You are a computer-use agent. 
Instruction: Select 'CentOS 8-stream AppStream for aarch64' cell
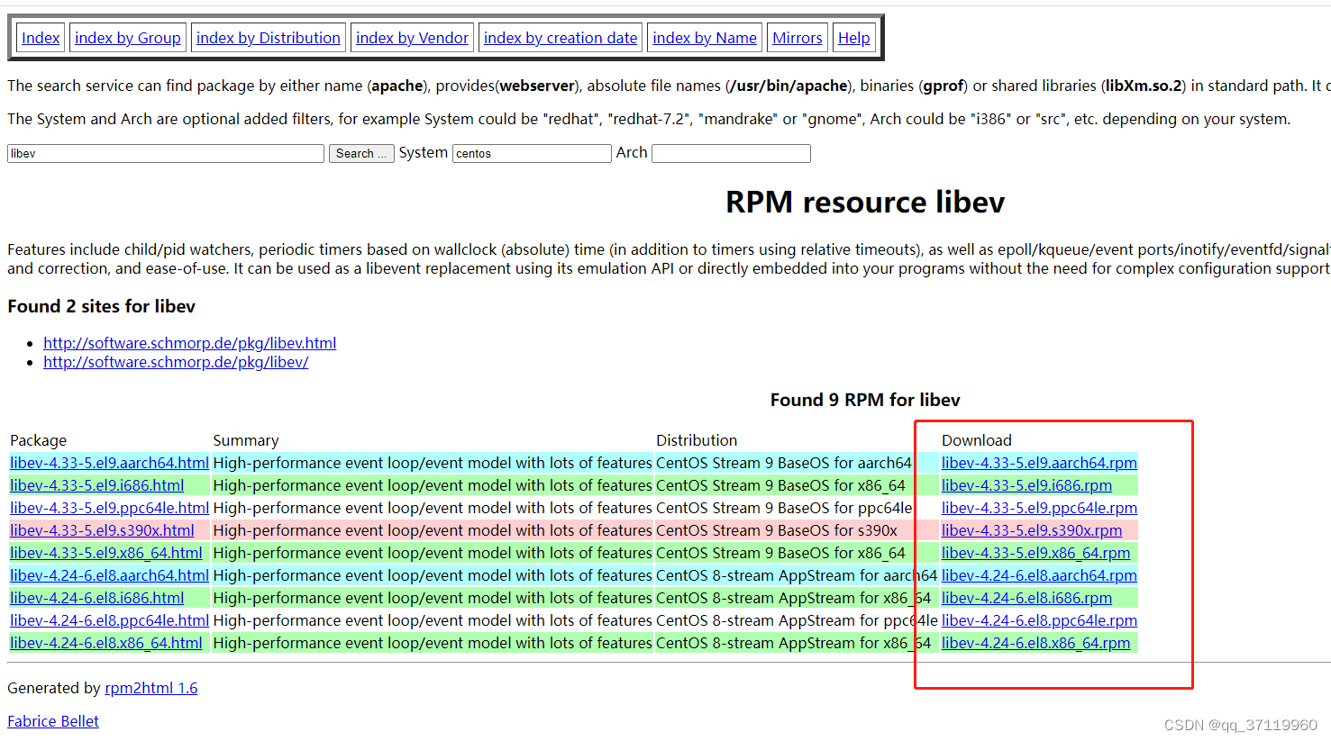tap(797, 575)
